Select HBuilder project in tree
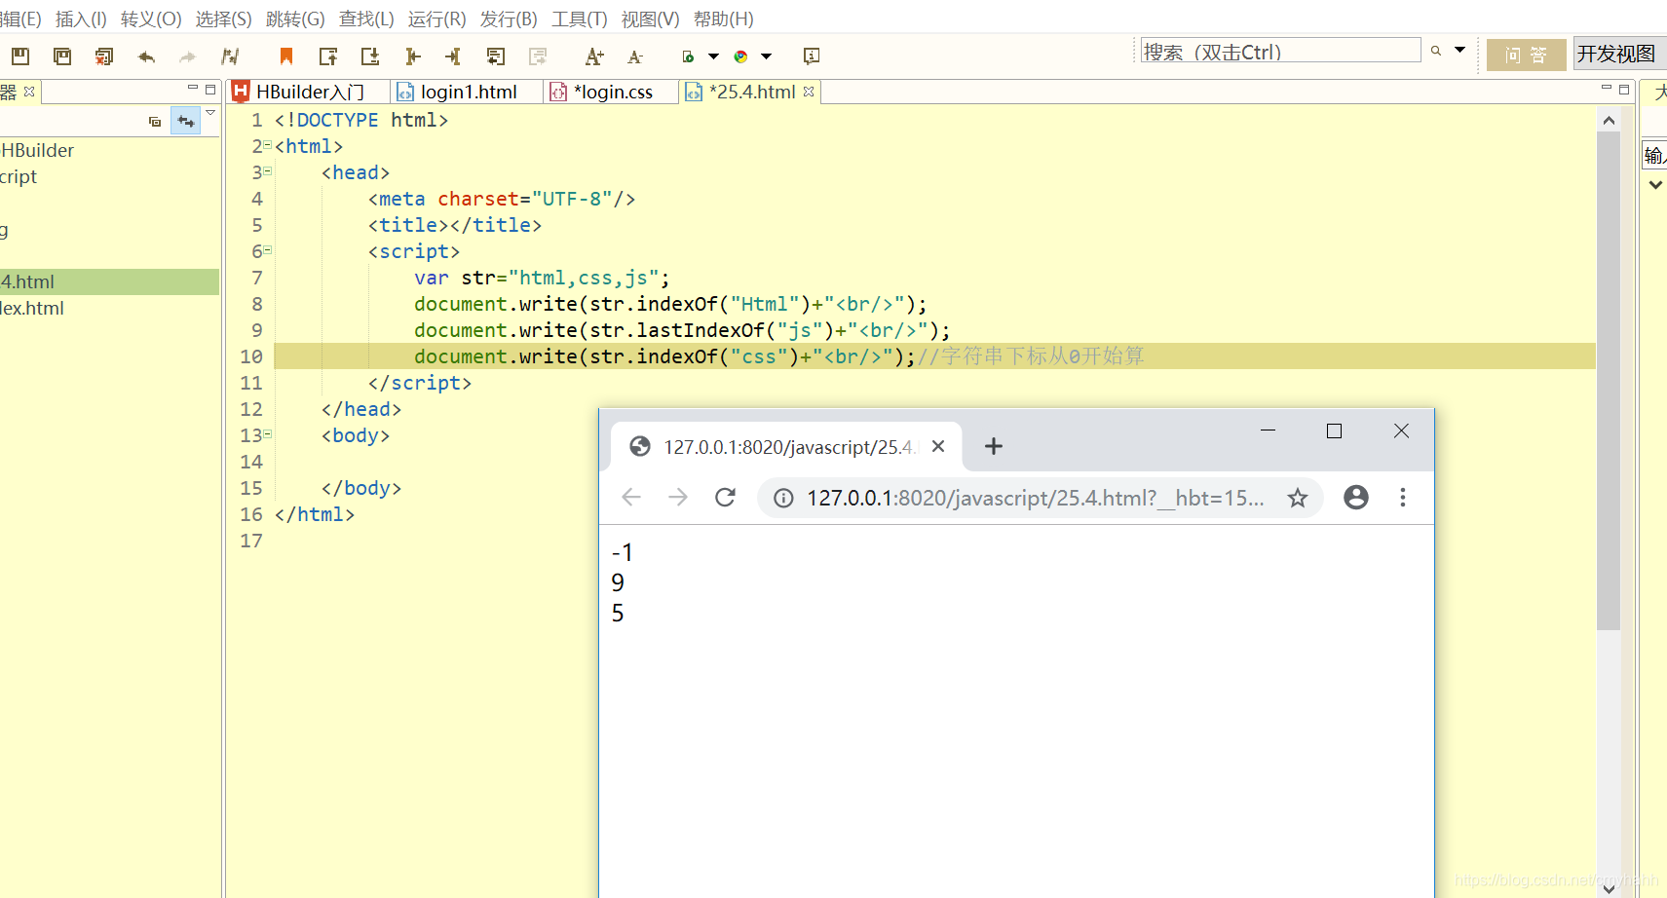 click(37, 150)
